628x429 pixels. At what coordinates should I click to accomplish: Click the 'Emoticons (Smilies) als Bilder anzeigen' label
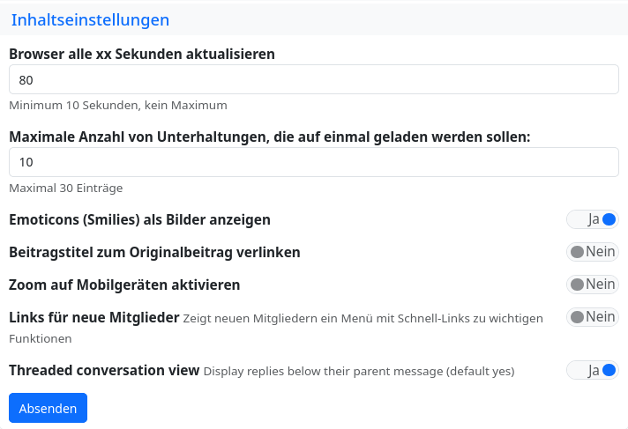(139, 219)
